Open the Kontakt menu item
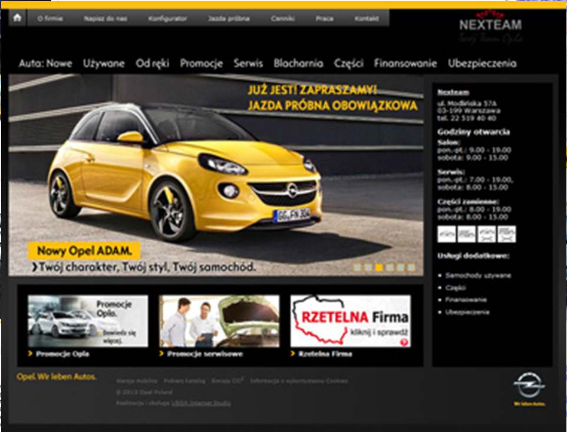This screenshot has width=567, height=432. point(367,18)
